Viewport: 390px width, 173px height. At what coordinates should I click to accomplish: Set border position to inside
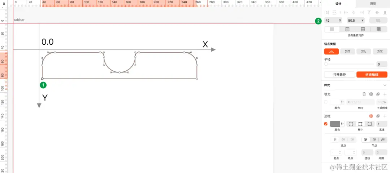[351, 124]
